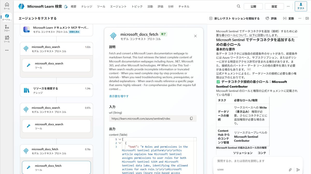Open 変数 panel
The image size is (311, 174).
coord(288,19)
